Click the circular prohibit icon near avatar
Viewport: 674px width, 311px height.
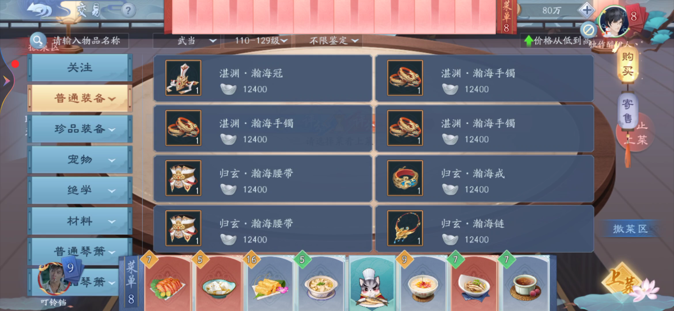588,30
